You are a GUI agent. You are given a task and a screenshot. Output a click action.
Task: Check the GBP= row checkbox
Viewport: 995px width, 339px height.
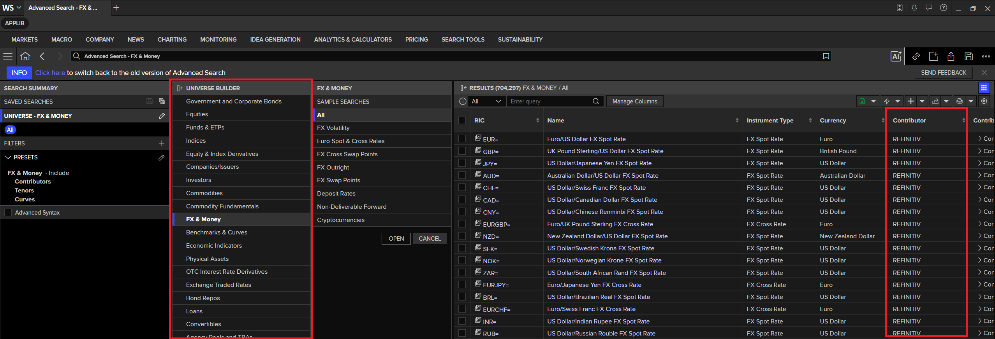(x=462, y=151)
